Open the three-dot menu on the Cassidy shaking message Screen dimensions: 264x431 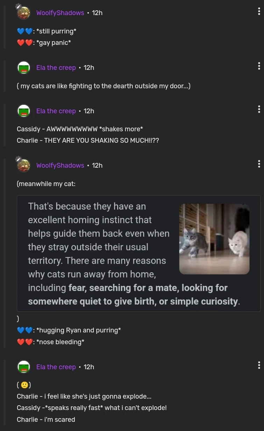coord(259,108)
